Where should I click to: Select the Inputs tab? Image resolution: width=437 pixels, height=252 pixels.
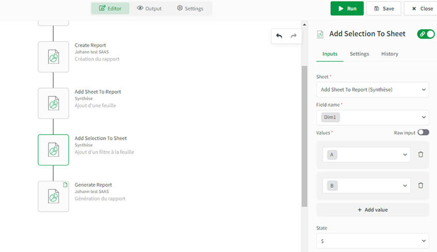click(x=330, y=54)
